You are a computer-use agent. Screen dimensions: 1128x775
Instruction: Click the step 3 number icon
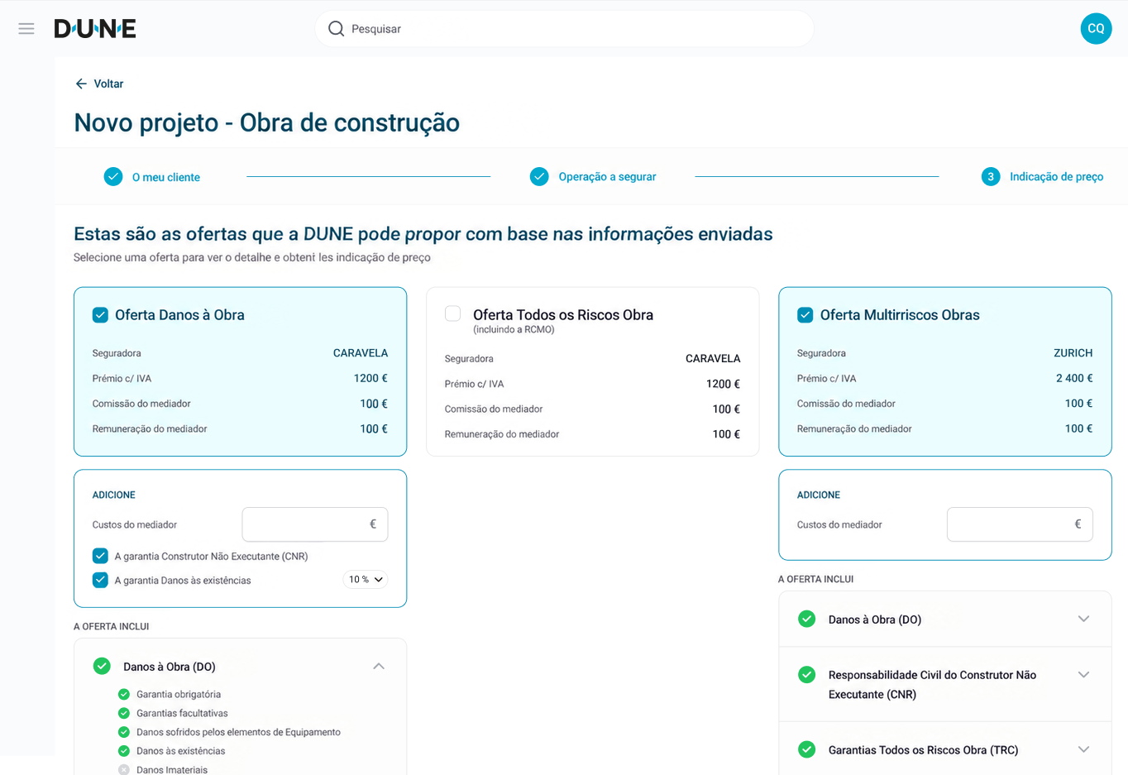pos(991,176)
